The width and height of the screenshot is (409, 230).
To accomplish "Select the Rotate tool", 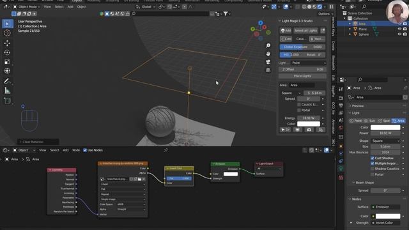I will coord(7,52).
